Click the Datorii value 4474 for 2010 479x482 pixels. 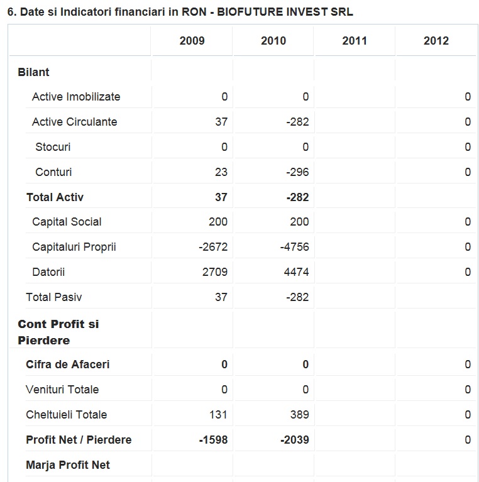(x=295, y=272)
